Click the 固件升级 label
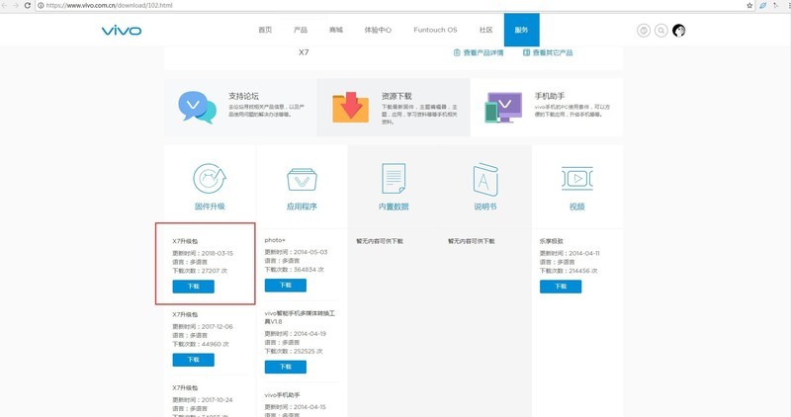The image size is (791, 417). [210, 207]
